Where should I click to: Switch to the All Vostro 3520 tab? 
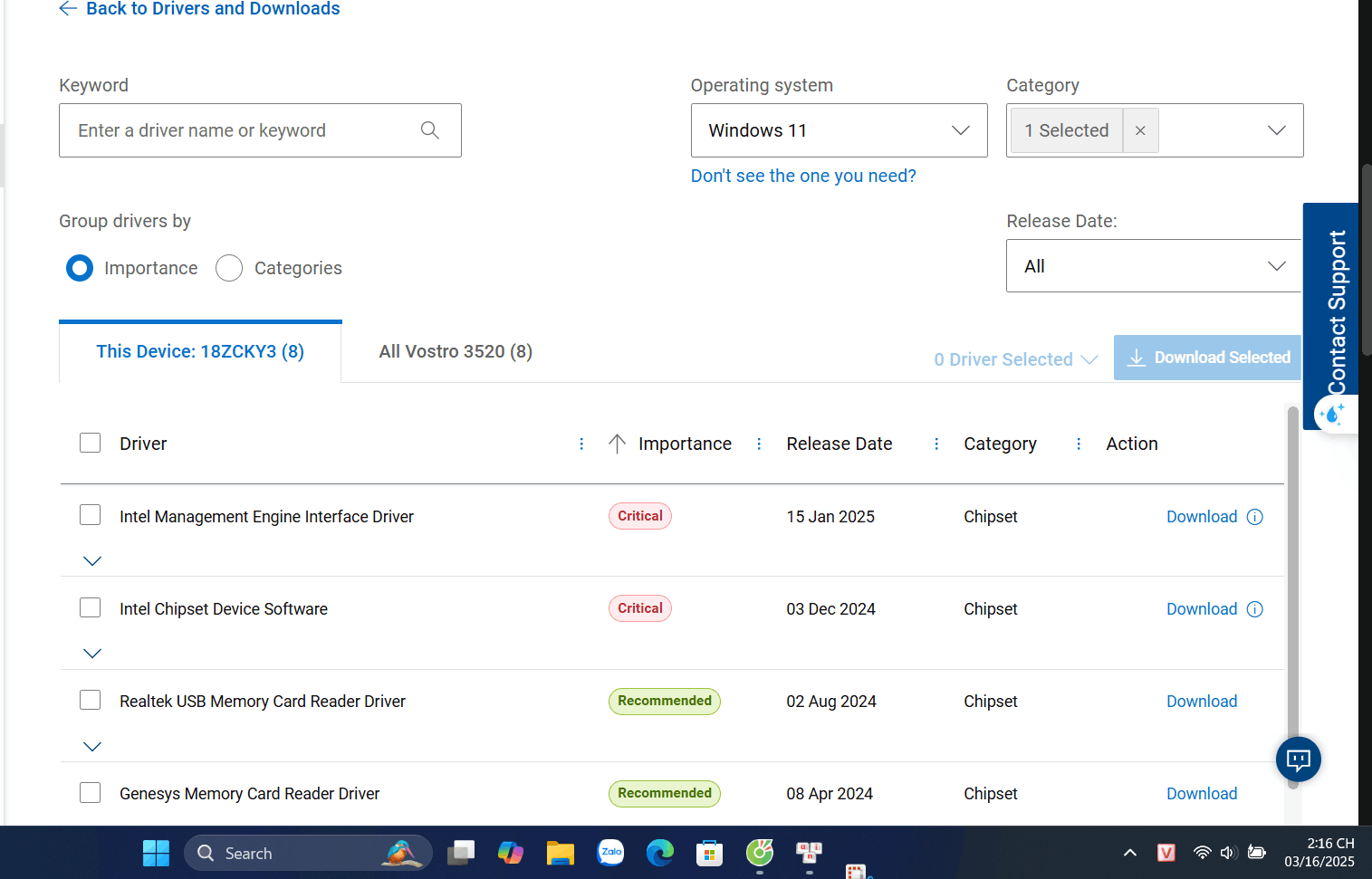[456, 351]
